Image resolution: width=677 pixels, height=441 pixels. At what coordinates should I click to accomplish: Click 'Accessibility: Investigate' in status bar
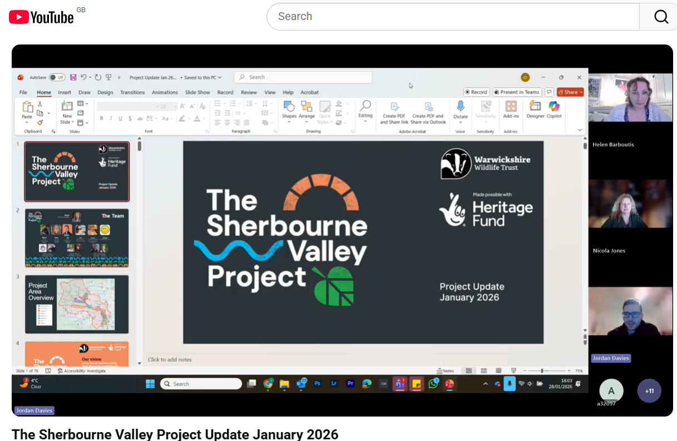81,371
